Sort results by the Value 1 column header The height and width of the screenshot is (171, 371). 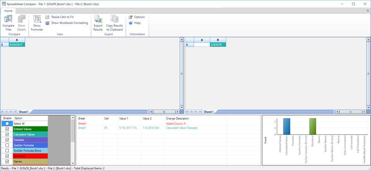pos(129,119)
